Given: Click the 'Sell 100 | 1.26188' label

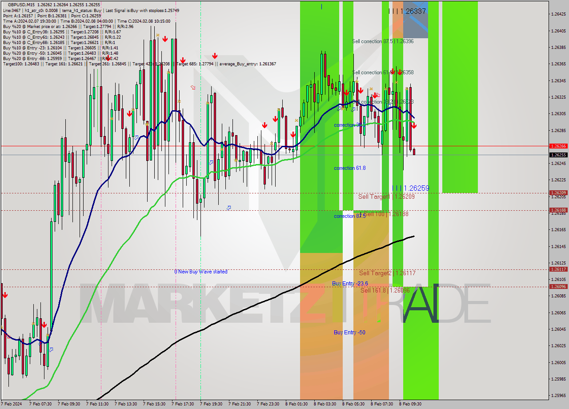Looking at the screenshot, I should coord(386,214).
